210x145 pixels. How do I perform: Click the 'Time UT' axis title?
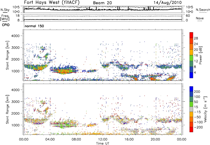(103, 143)
